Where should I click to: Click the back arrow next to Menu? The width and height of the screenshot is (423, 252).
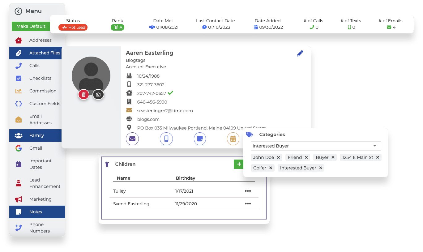click(x=19, y=11)
